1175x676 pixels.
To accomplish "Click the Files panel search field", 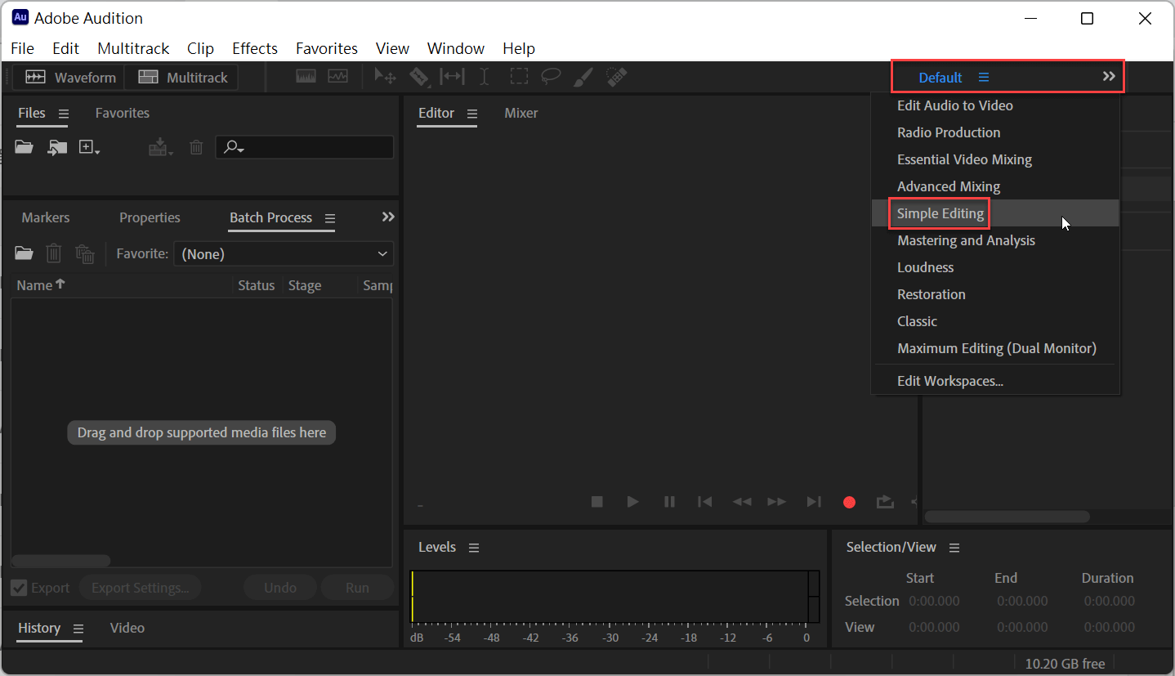I will [x=305, y=147].
